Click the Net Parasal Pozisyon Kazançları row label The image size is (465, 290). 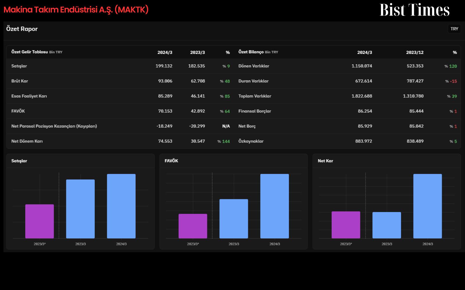54,126
